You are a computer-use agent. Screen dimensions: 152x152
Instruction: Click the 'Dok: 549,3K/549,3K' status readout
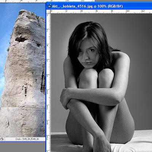click(27, 139)
